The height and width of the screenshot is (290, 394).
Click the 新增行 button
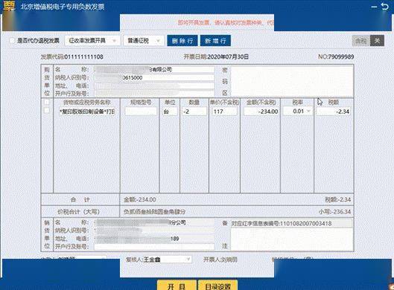click(215, 41)
